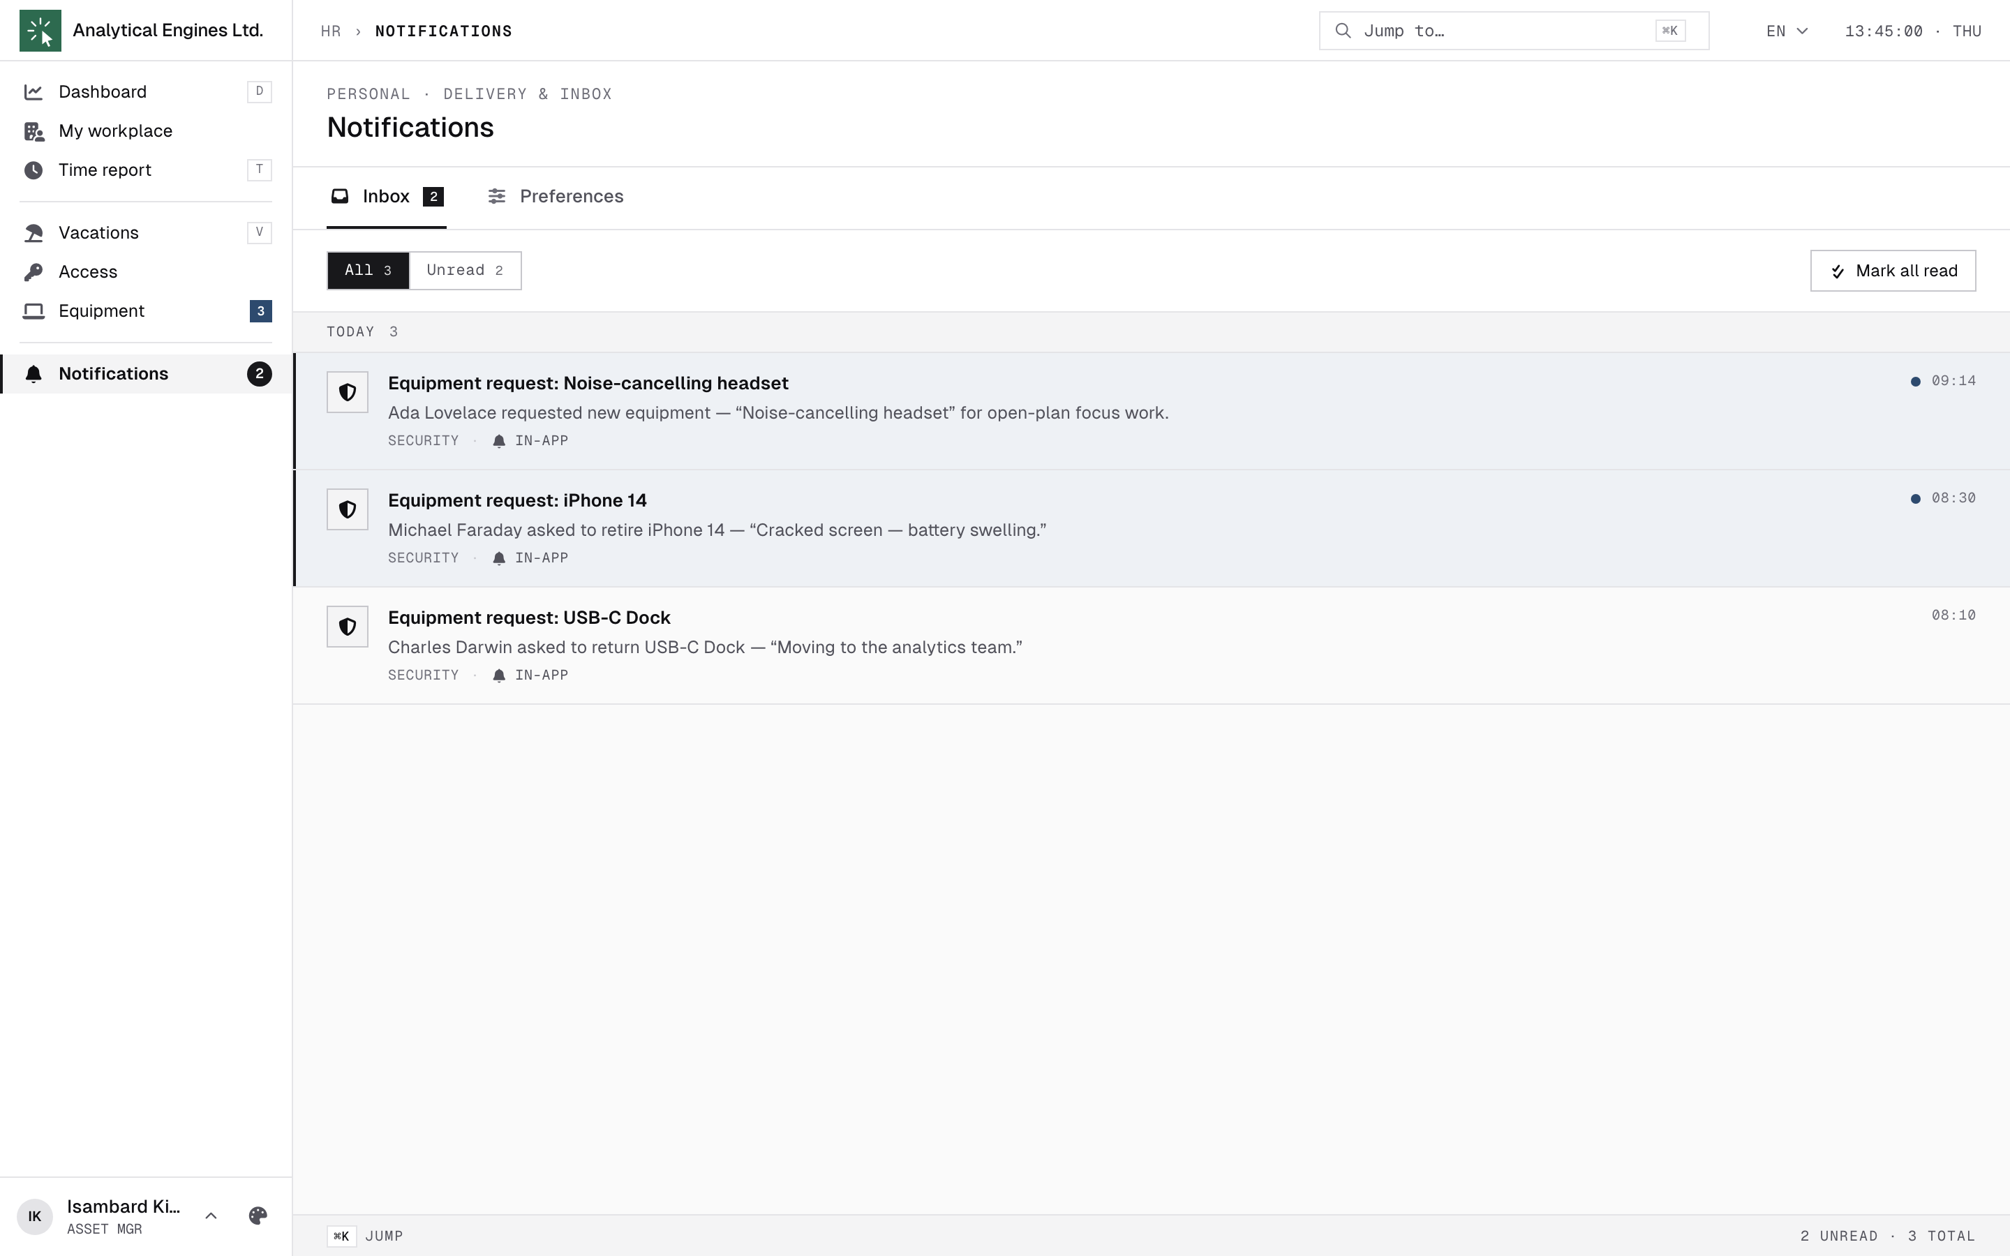Click the Charles Darwin return description
2010x1256 pixels.
[x=705, y=647]
